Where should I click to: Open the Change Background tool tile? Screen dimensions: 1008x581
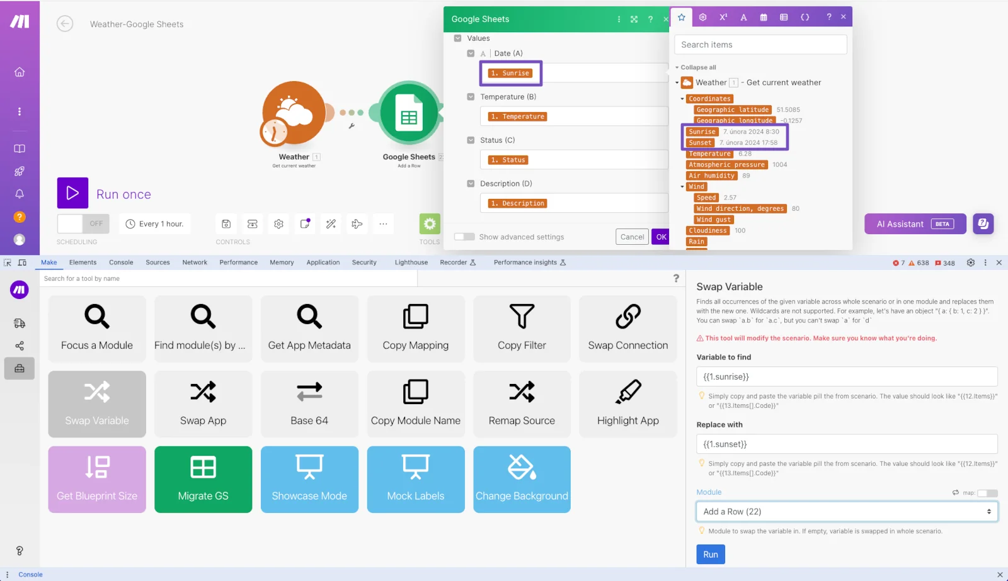[x=522, y=480]
